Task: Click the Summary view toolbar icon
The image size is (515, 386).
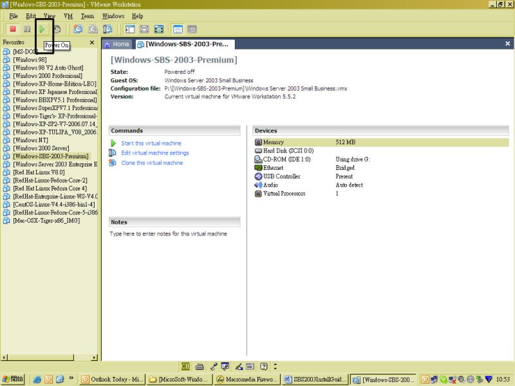Action: pyautogui.click(x=178, y=29)
